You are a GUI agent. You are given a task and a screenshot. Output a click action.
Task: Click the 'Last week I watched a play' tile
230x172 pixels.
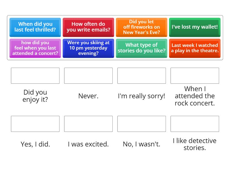(x=195, y=48)
